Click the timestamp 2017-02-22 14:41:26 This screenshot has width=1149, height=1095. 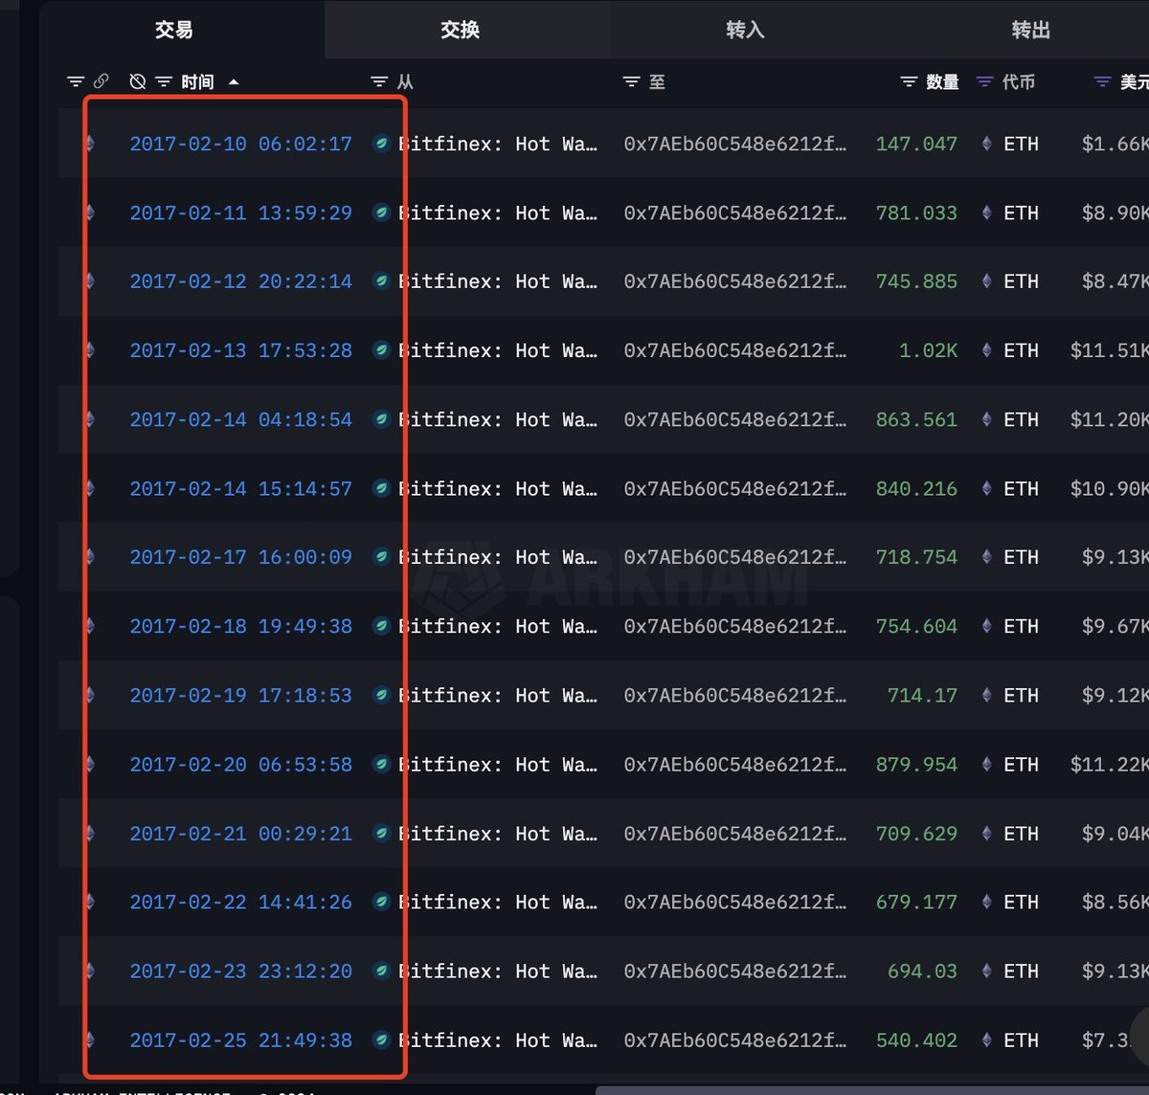pos(240,902)
